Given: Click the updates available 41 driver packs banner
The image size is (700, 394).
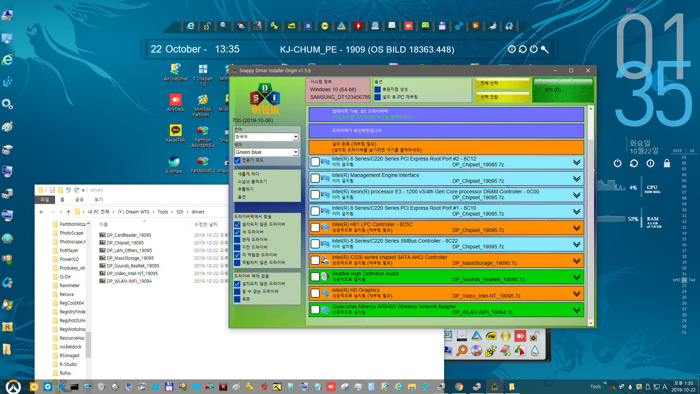Looking at the screenshot, I should point(446,114).
